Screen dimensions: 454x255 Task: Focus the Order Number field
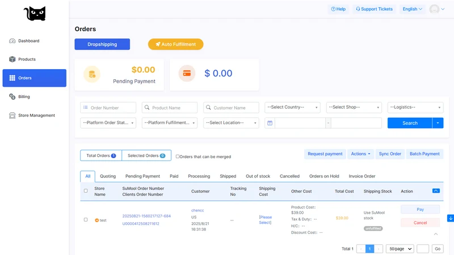click(x=108, y=108)
